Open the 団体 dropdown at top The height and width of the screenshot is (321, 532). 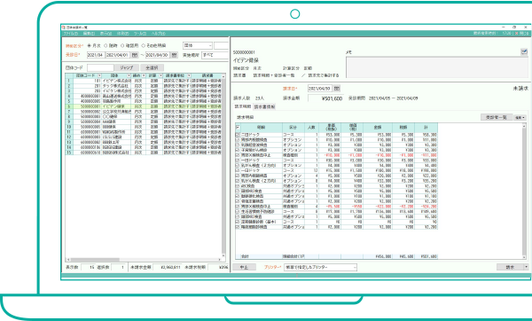pyautogui.click(x=198, y=45)
